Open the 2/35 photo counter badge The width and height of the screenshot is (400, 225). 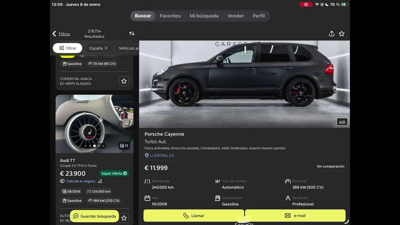[342, 122]
